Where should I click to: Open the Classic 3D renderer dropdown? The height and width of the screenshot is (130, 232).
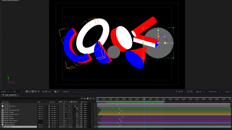click(200, 91)
